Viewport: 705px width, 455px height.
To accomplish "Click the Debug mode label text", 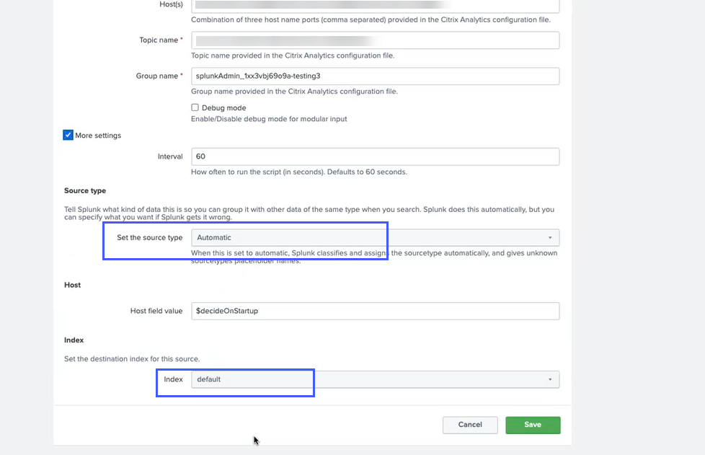I will [223, 108].
